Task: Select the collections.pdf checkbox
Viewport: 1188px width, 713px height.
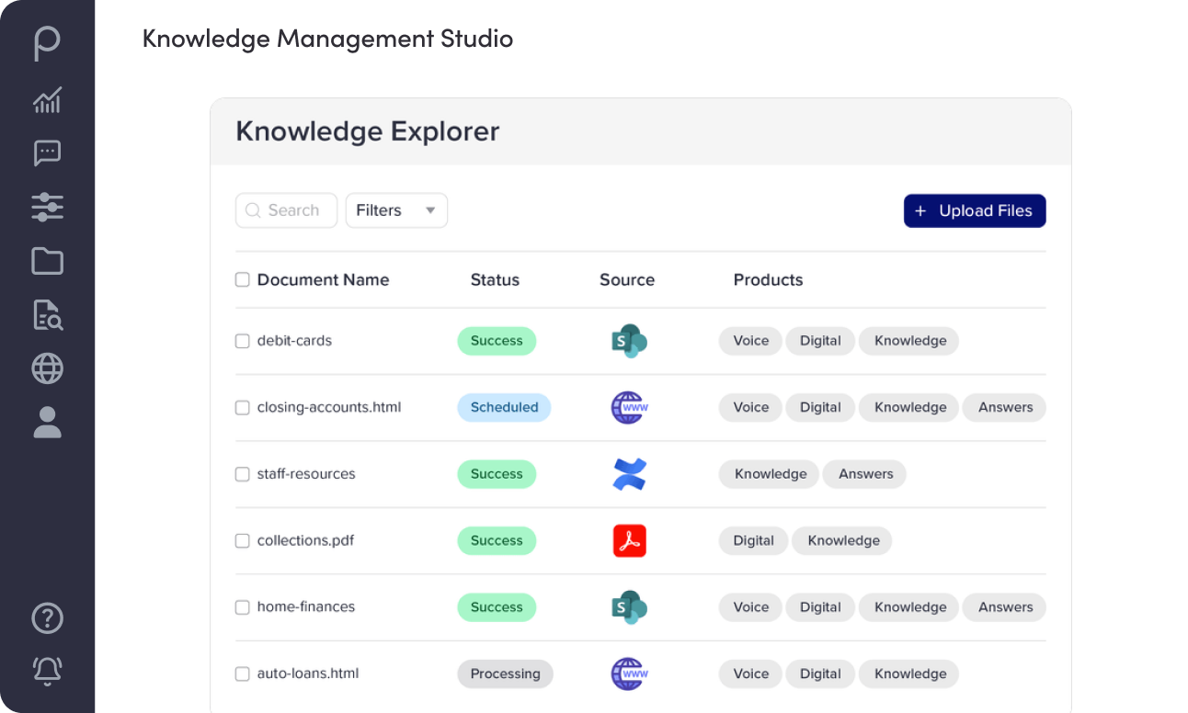Action: [243, 541]
